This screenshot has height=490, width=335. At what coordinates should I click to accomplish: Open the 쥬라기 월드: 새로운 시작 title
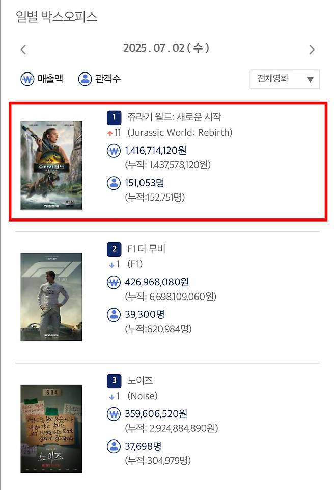(174, 117)
